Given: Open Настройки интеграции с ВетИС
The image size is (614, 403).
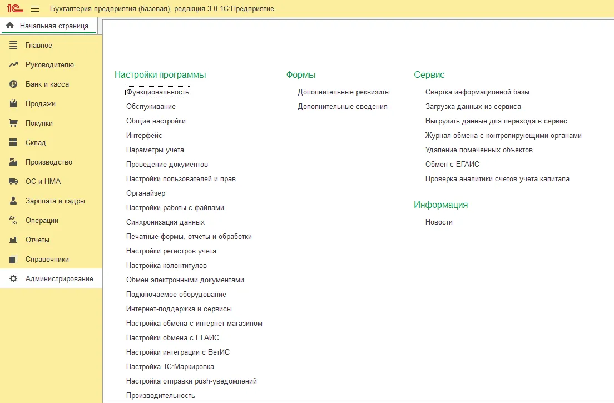Looking at the screenshot, I should pyautogui.click(x=178, y=352).
